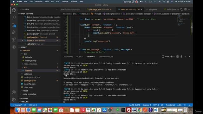203x114 pixels.
Task: Switch to the Debug Console tab
Action: click(106, 57)
